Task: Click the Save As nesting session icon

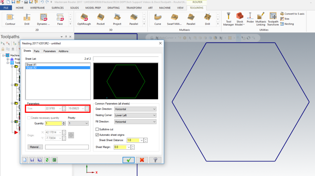Action: point(40,160)
